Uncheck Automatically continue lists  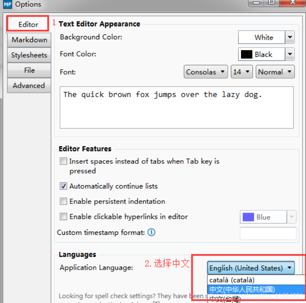64,186
